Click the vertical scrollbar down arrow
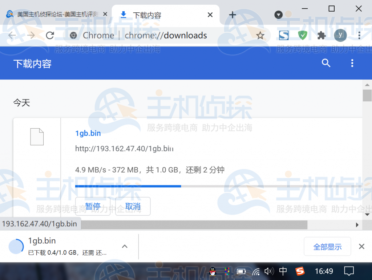 click(367, 215)
